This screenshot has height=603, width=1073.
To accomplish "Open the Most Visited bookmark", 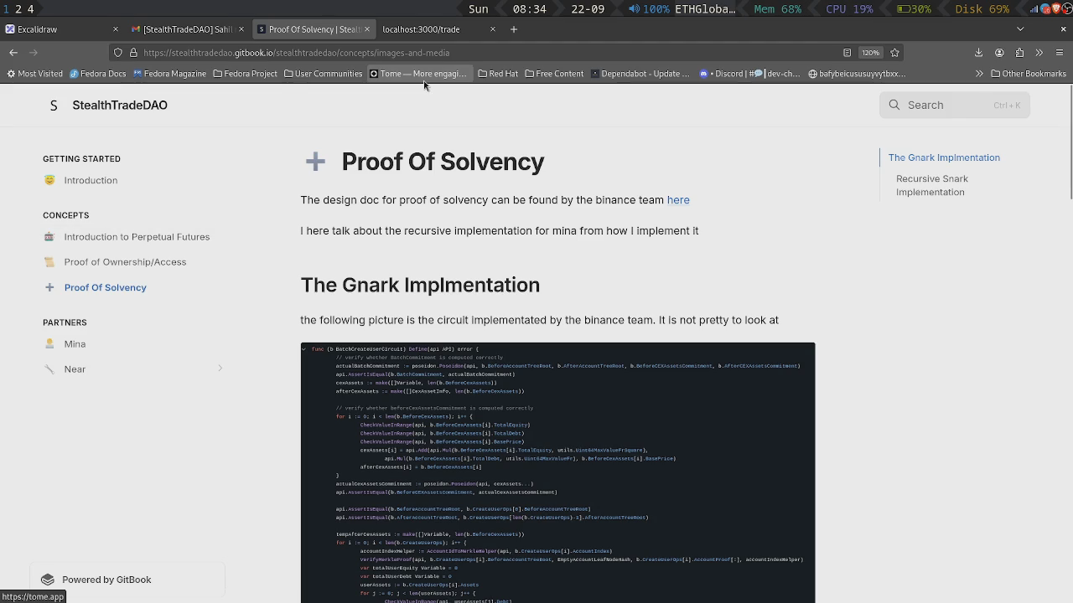I will [x=34, y=74].
